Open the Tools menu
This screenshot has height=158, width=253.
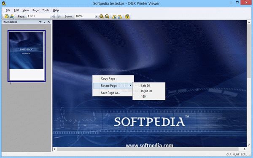46,10
